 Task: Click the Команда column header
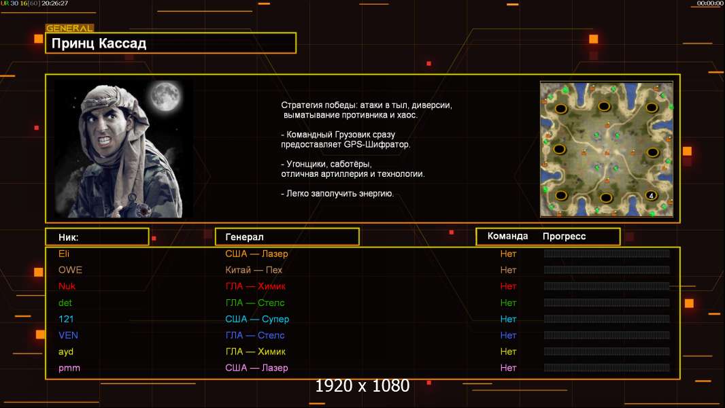pos(507,237)
